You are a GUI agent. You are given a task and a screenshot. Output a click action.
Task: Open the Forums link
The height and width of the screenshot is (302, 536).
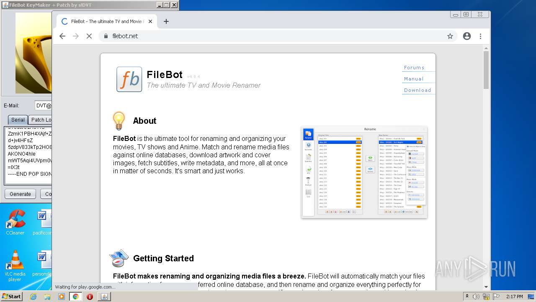point(414,68)
